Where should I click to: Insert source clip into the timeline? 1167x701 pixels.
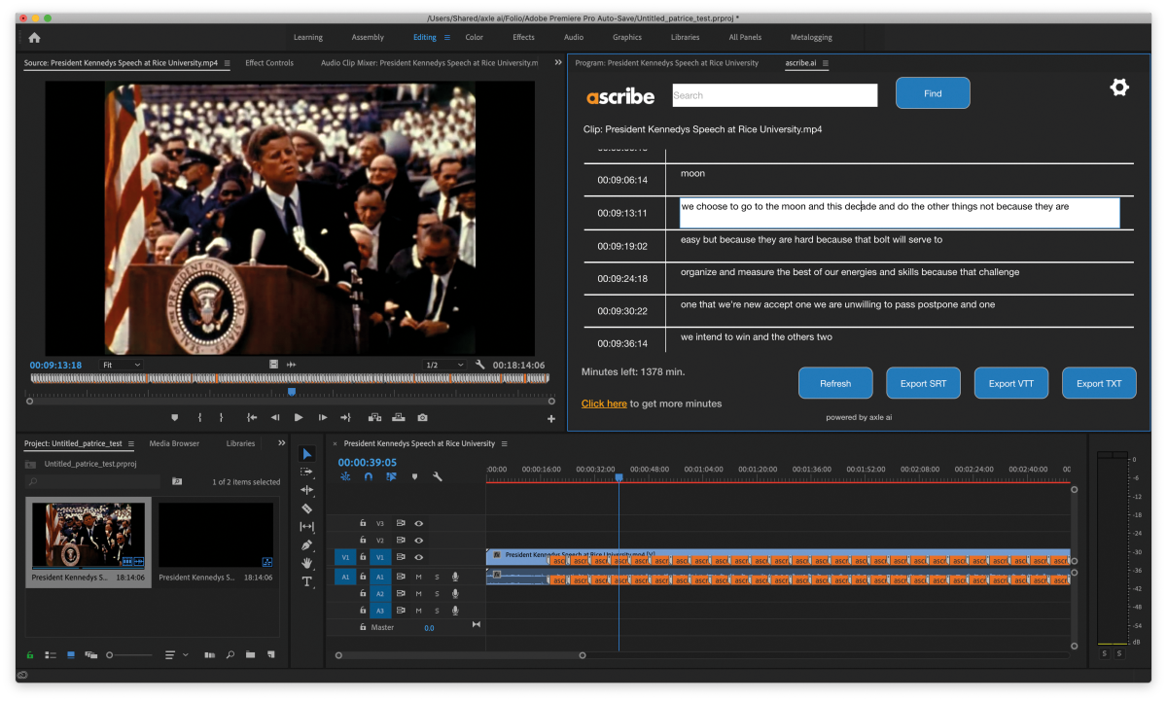click(x=374, y=417)
